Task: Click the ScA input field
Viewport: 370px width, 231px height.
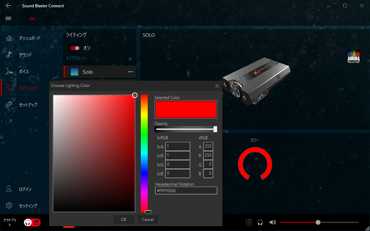Action: pyautogui.click(x=178, y=146)
